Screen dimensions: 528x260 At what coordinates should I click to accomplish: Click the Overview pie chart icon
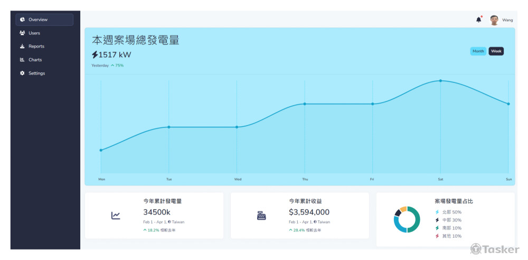point(22,20)
